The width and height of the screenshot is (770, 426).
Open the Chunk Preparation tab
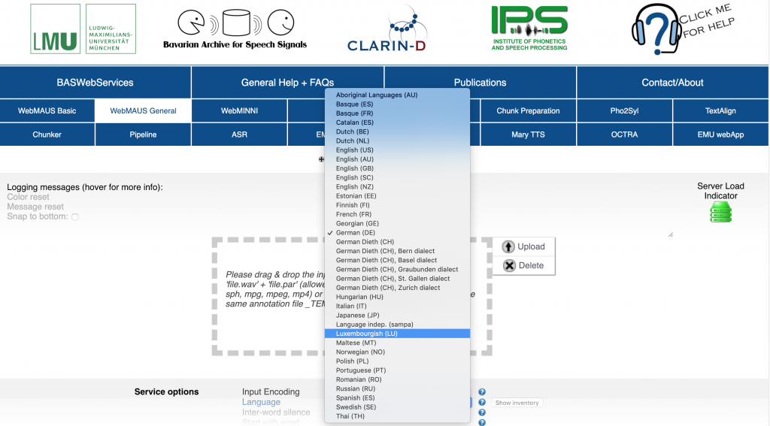tap(528, 111)
